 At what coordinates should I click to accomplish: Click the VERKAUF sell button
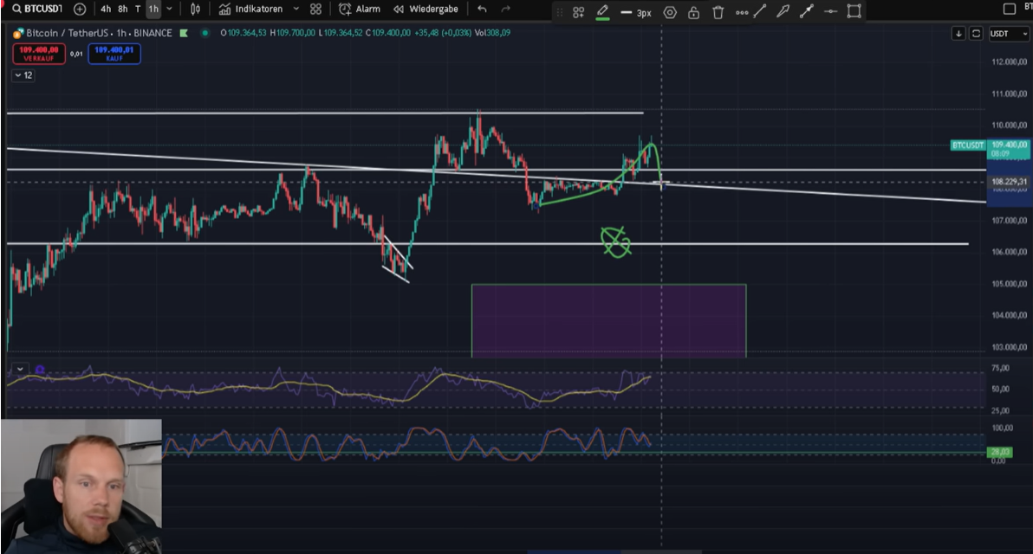[39, 54]
